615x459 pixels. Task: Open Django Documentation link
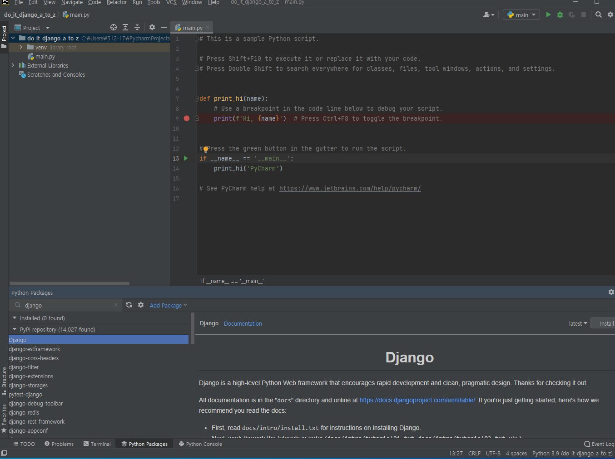point(243,324)
